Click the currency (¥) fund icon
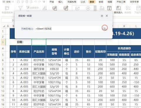The width and height of the screenshot is (141, 108). click(88, 9)
